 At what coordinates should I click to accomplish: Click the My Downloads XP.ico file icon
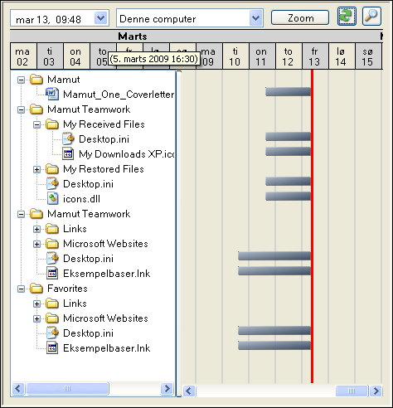pos(68,154)
